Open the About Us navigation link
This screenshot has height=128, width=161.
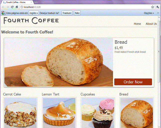[x=151, y=24]
